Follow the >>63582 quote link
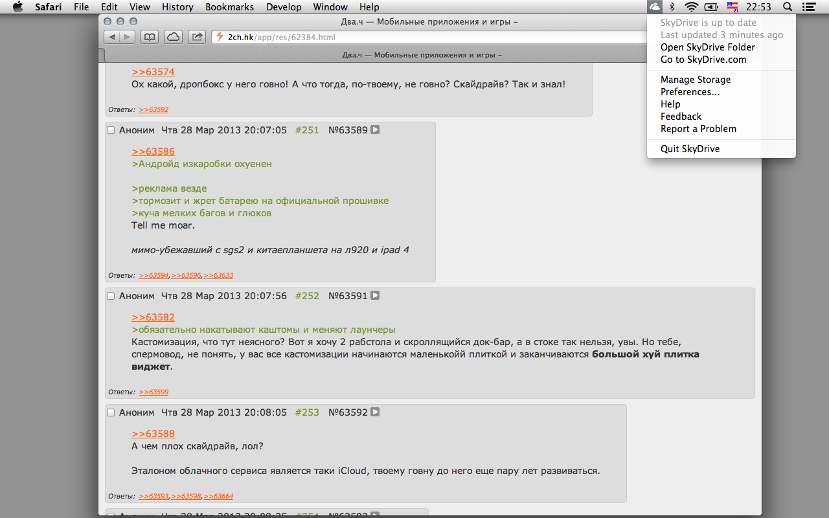Viewport: 829px width, 518px height. [x=153, y=317]
